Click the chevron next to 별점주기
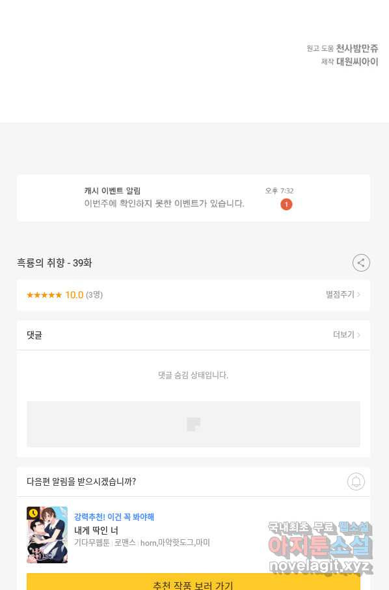This screenshot has width=389, height=590. click(x=358, y=294)
